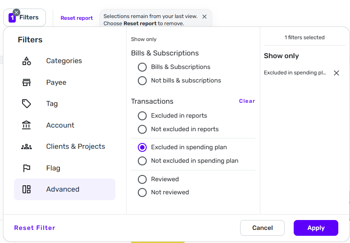Open the Filters dropdown button
350x243 pixels.
coord(28,18)
